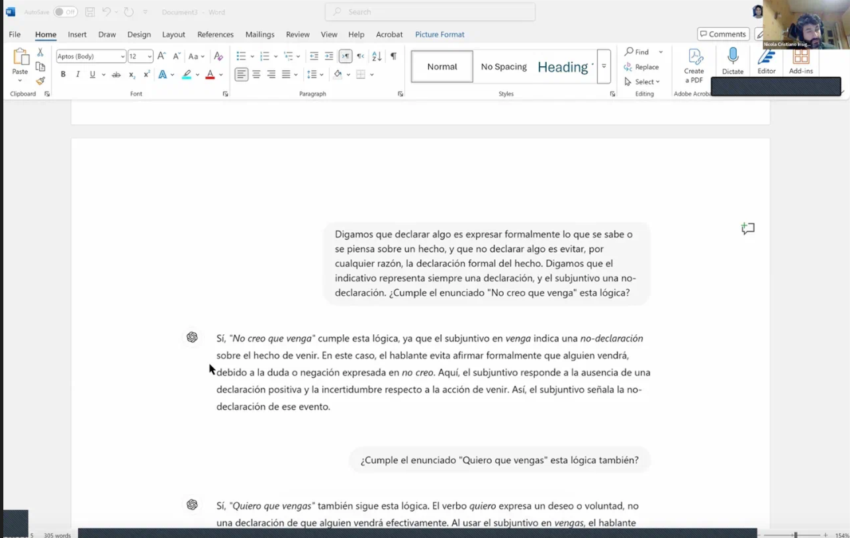850x538 pixels.
Task: Center align the paragraph text
Action: (x=256, y=75)
